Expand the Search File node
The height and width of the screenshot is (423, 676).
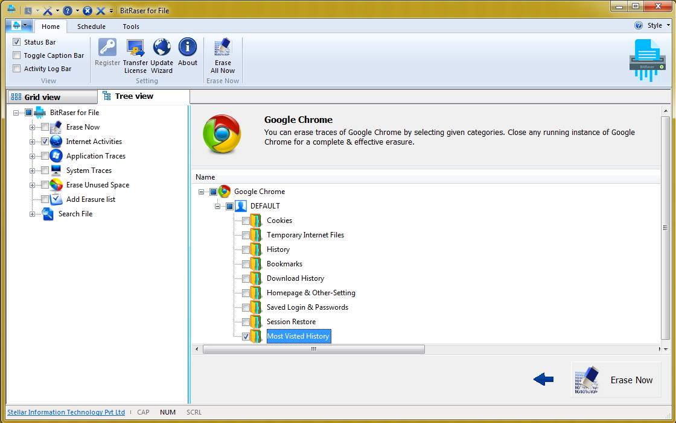point(33,214)
